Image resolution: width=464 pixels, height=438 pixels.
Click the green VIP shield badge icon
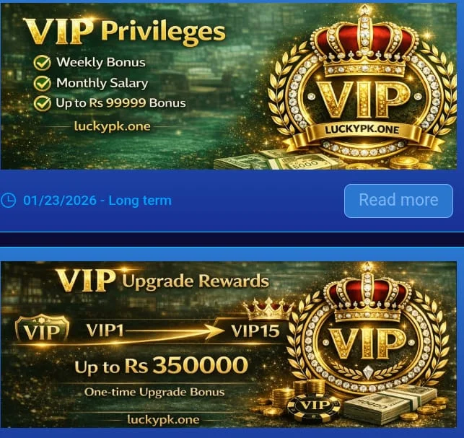[43, 329]
